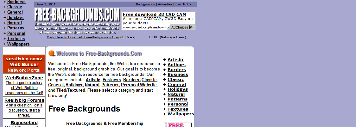356x127 pixels.
Task: Open Authors in the right-hand category list
Action: [x=176, y=65]
